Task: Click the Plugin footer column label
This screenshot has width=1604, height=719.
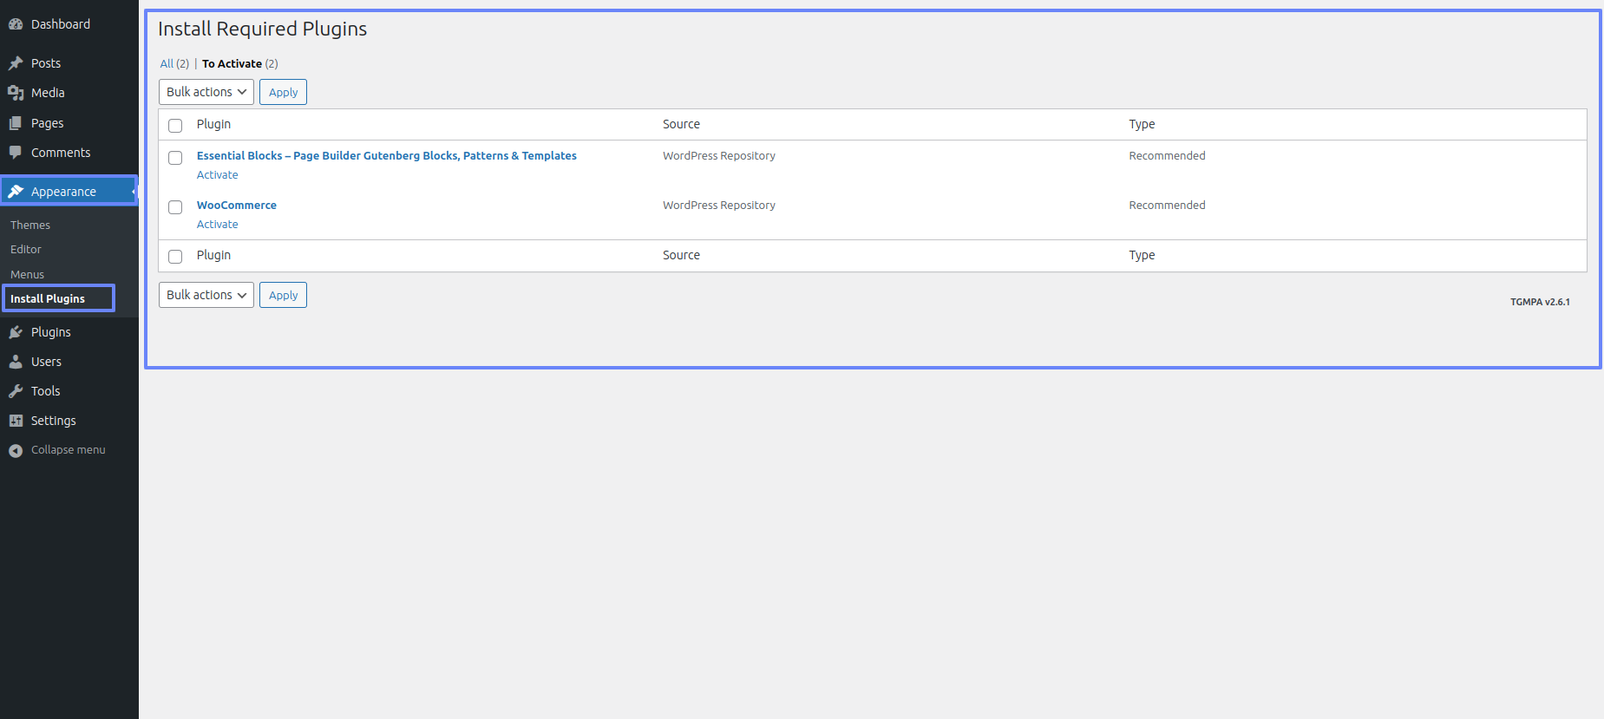Action: coord(213,255)
